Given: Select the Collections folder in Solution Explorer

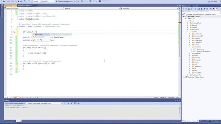Looking at the screenshot, I should click(198, 40).
